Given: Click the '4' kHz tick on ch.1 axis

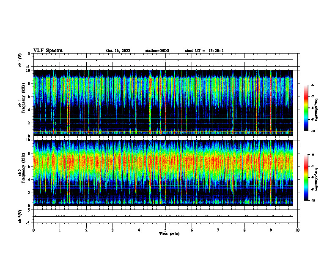Looking at the screenshot, I should click(30, 110).
